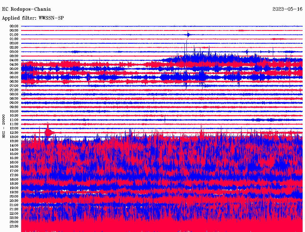The height and width of the screenshot is (232, 305).
Task: Pick the 03:00 time label
Action: point(14,52)
